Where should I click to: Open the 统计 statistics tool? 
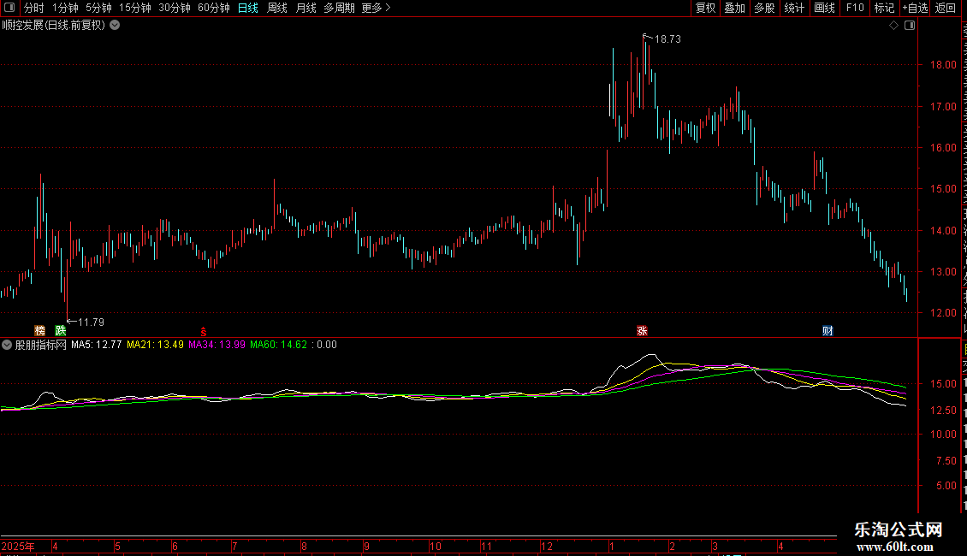pos(794,8)
